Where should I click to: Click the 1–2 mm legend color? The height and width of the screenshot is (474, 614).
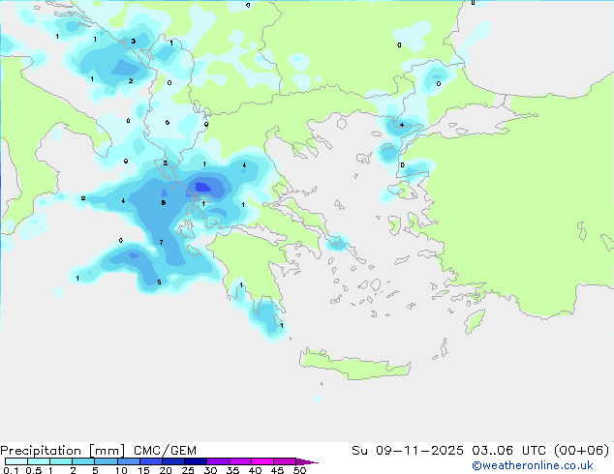click(x=61, y=461)
